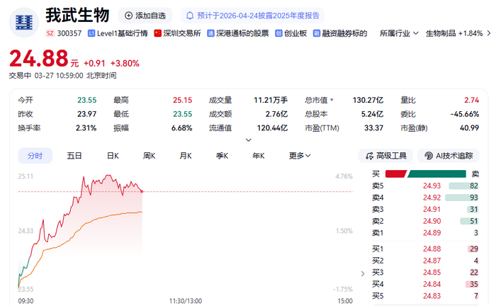Click the 卖4 price 24.92
Viewport: 496px width, 306px height.
point(432,198)
